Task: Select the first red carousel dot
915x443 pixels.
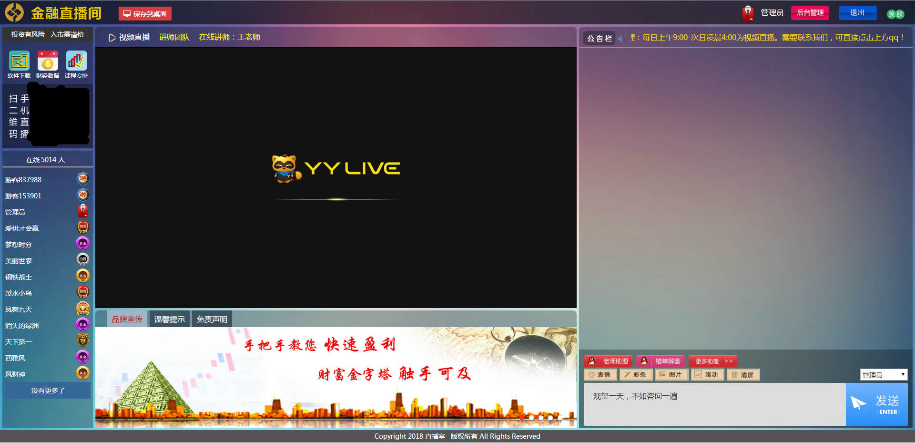Action: (x=522, y=418)
